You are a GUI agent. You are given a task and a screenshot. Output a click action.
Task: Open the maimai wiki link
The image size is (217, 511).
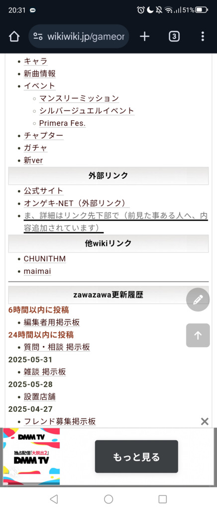click(x=37, y=271)
